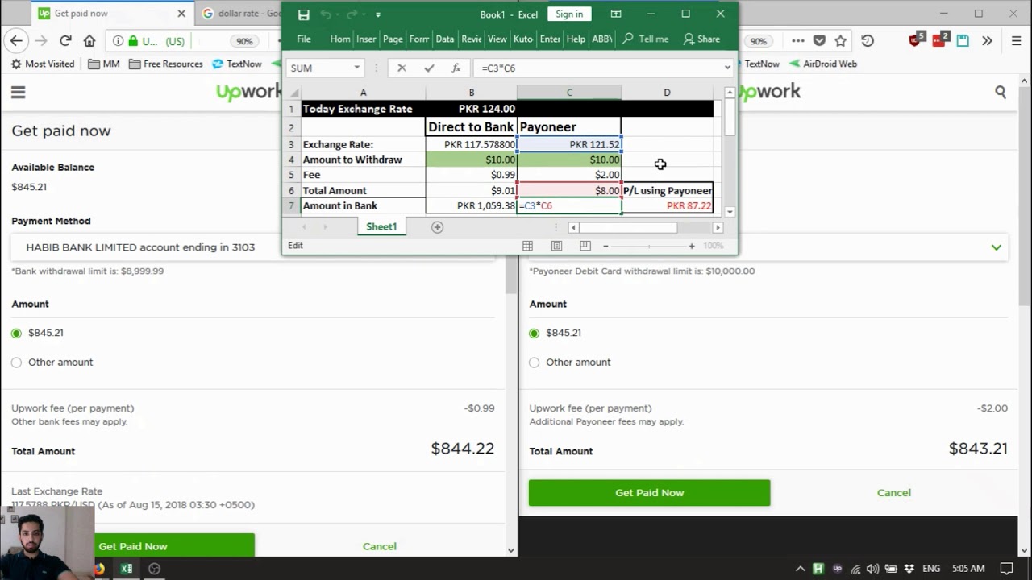The height and width of the screenshot is (580, 1032).
Task: Select column D header in Excel
Action: [667, 93]
